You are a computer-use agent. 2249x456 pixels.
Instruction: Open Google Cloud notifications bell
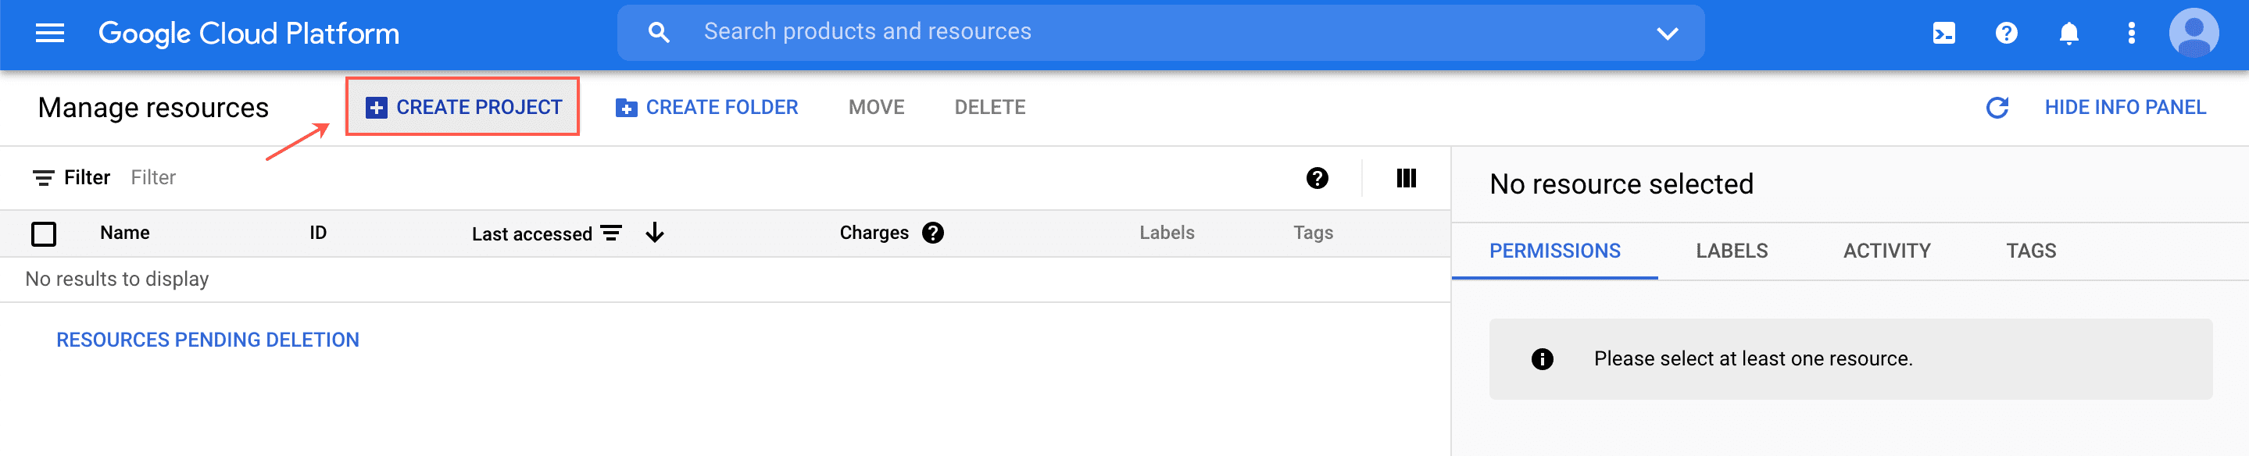coord(2068,33)
